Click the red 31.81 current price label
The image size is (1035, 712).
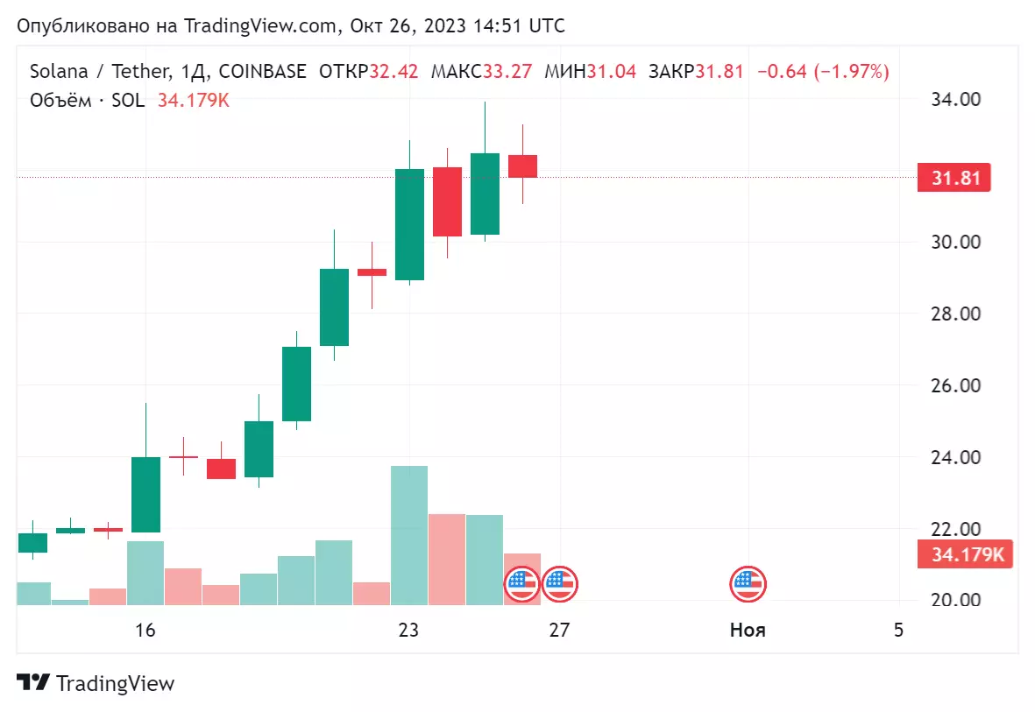click(953, 178)
